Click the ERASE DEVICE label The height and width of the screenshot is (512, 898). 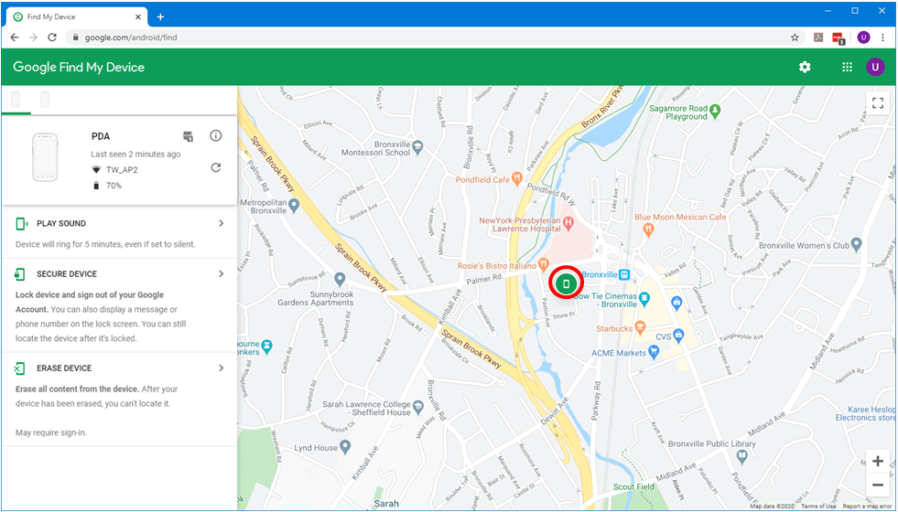click(x=64, y=368)
